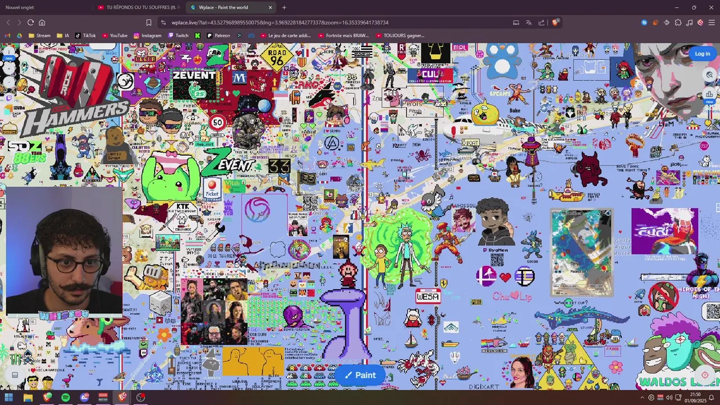Open the TOUJOURS gagner... bookmark

(x=400, y=35)
